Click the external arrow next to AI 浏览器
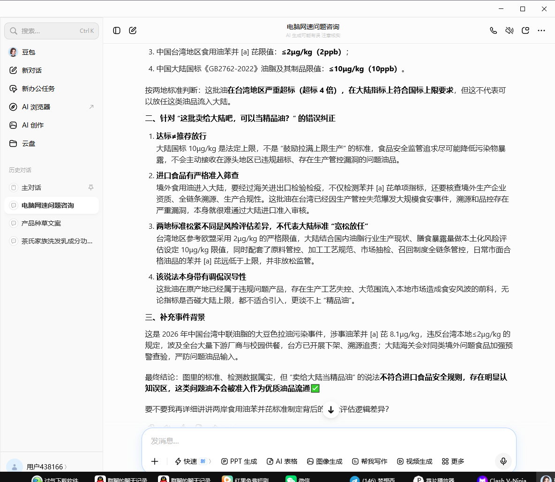 tap(91, 106)
